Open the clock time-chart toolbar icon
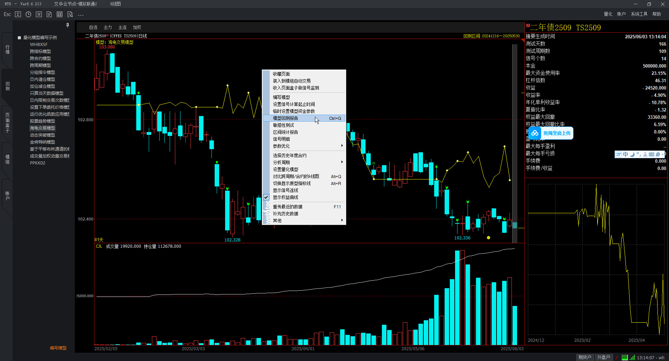669x361 pixels. point(29,14)
